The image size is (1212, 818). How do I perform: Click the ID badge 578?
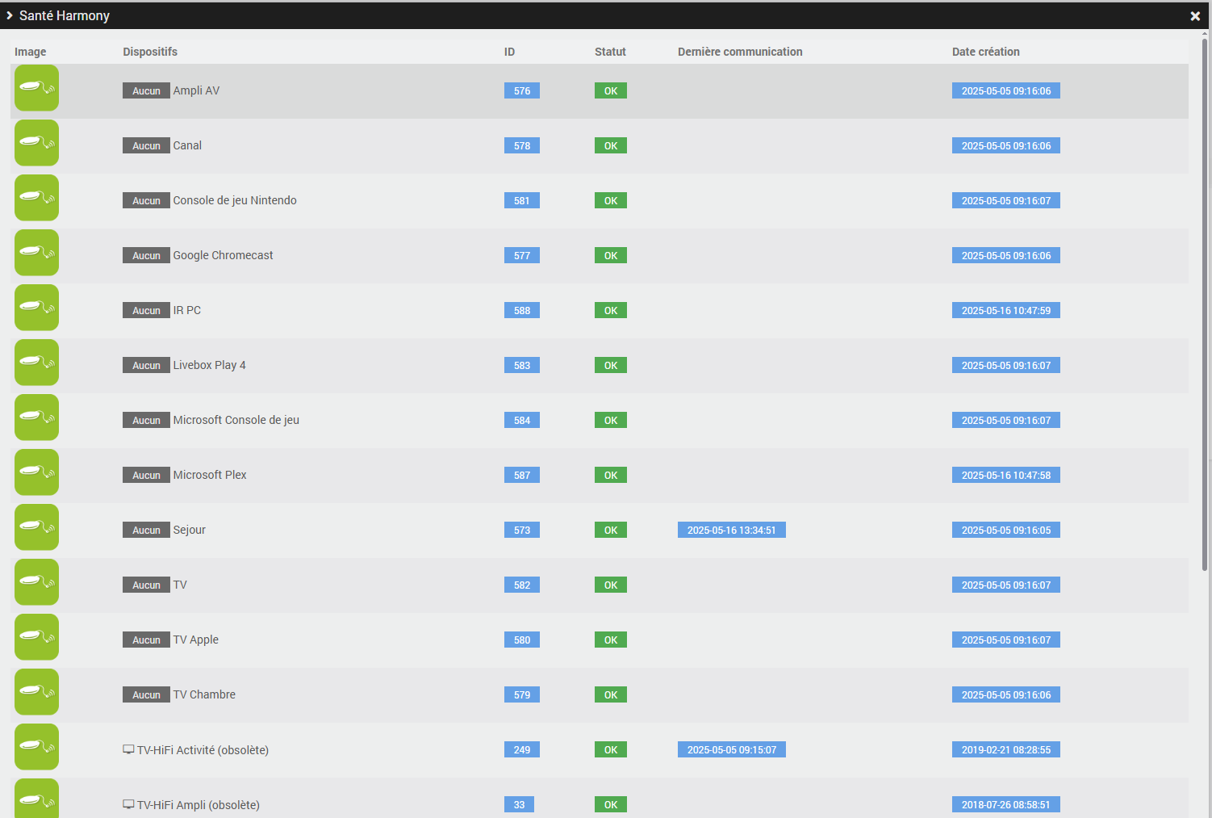[522, 145]
